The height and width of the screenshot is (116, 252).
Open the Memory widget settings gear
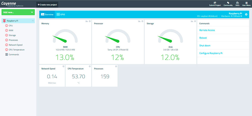pos(89,21)
